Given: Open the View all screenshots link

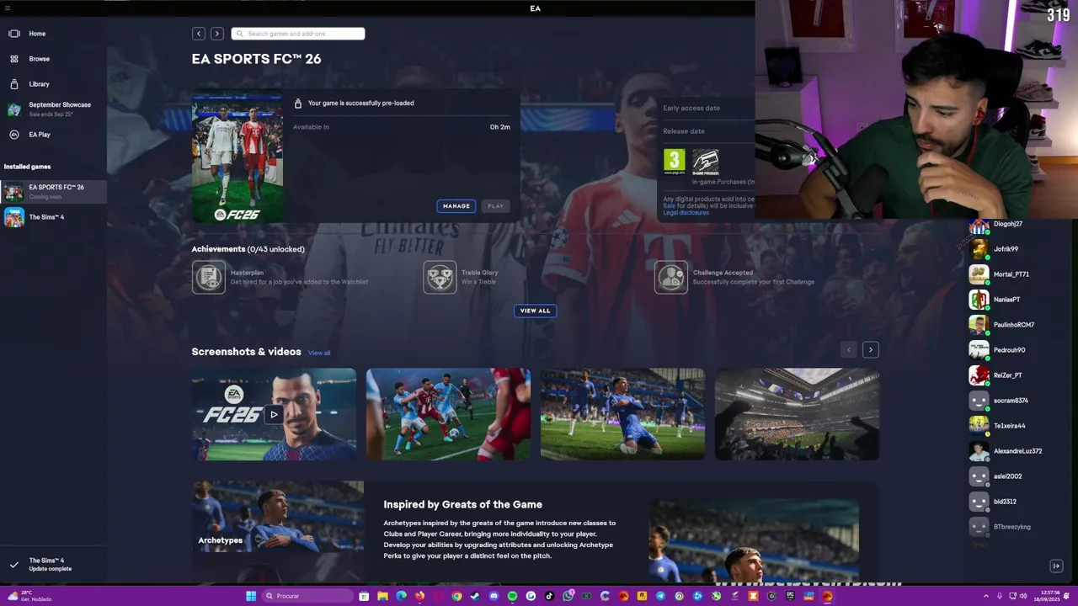Looking at the screenshot, I should point(319,353).
